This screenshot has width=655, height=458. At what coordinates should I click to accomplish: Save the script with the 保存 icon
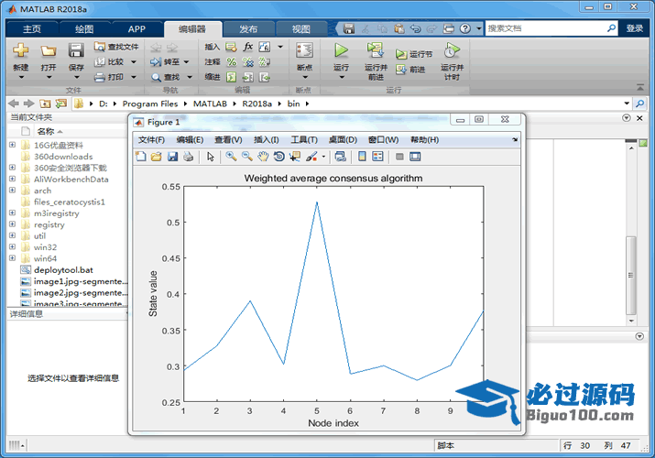tap(76, 50)
